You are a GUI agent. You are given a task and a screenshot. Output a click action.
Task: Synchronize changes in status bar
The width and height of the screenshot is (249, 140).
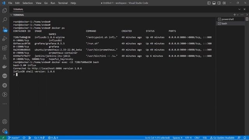(24, 138)
